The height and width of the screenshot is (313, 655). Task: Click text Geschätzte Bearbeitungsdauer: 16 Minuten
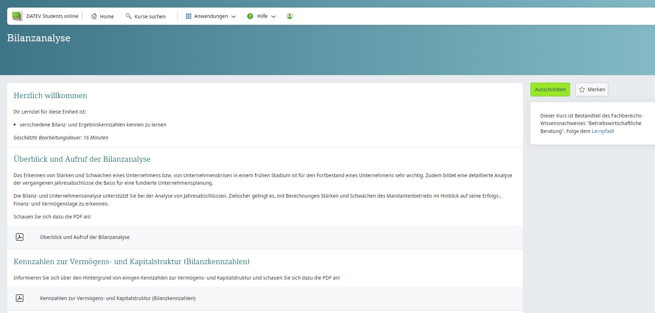click(x=61, y=138)
